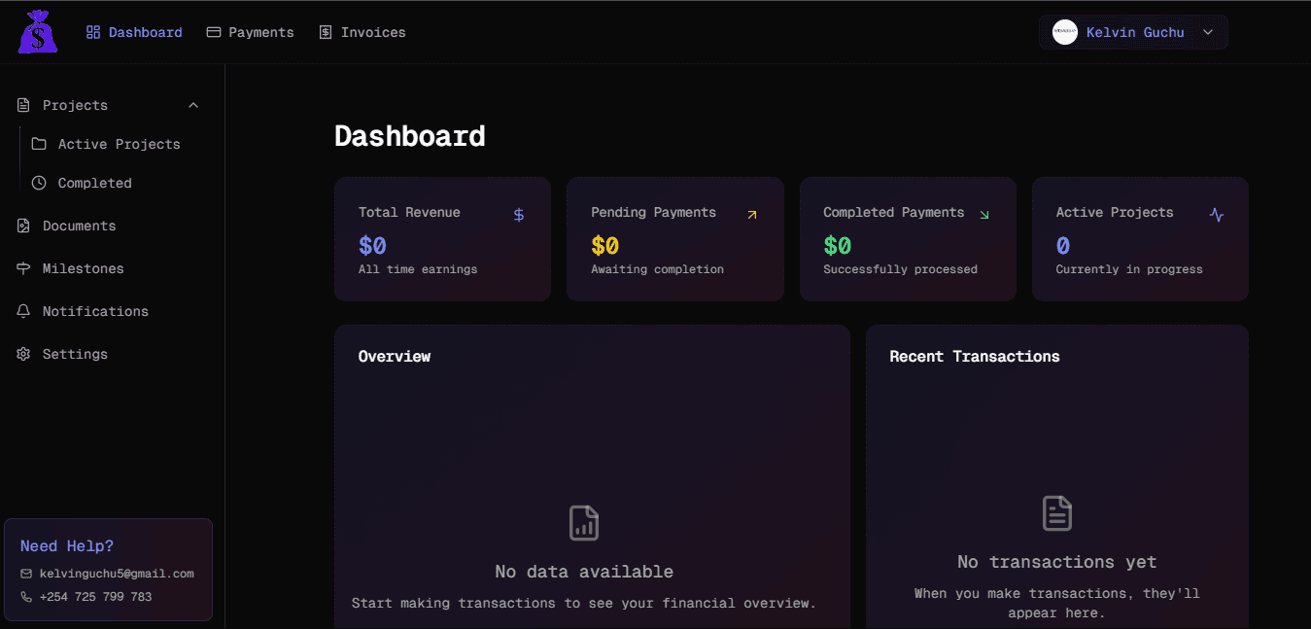
Task: Select Active Projects under Projects
Action: pyautogui.click(x=119, y=144)
